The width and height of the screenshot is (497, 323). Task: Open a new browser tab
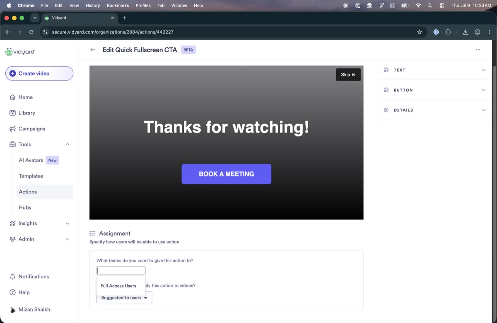(x=124, y=18)
